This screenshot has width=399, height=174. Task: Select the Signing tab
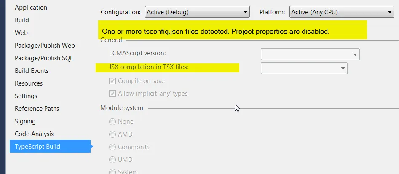click(x=25, y=121)
